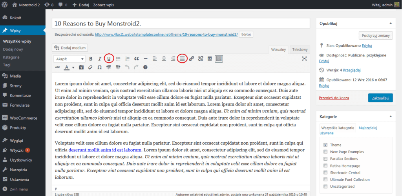402x196 pixels.
Task: Open text color dropdown arrow
Action: tap(73, 67)
